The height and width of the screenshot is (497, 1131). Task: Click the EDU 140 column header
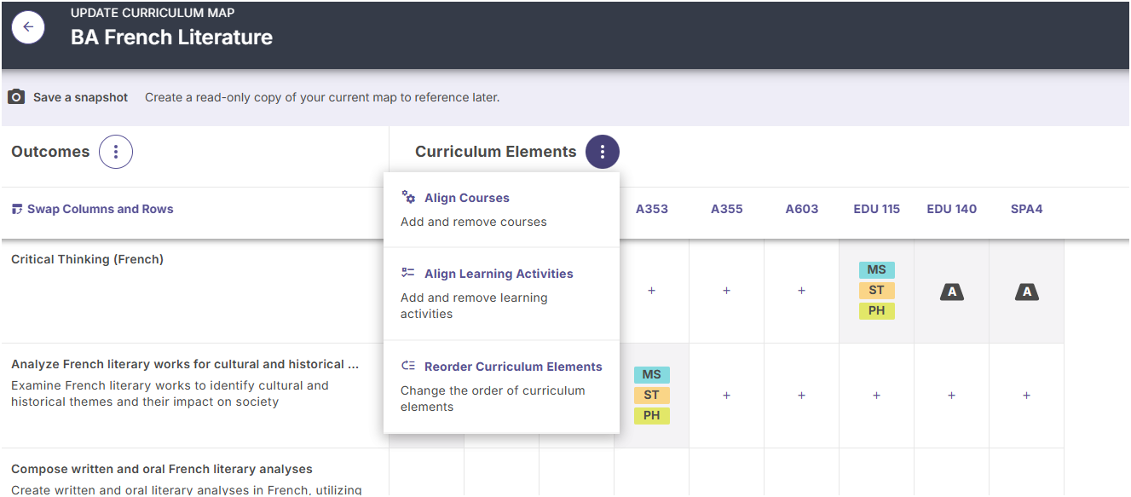(x=952, y=209)
